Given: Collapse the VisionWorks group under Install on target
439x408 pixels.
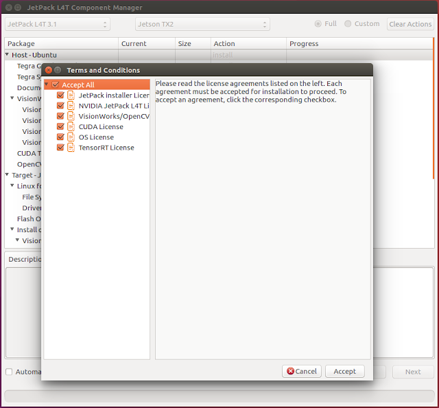Looking at the screenshot, I should [x=17, y=240].
